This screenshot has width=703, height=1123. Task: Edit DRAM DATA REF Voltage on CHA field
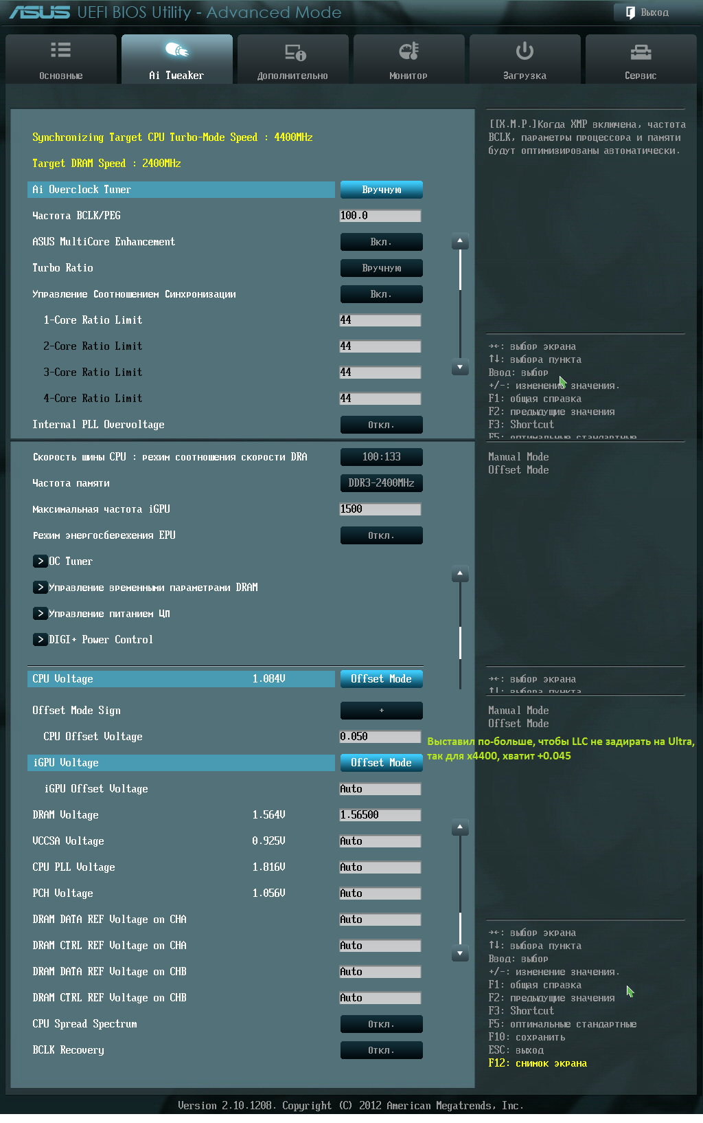(x=380, y=920)
